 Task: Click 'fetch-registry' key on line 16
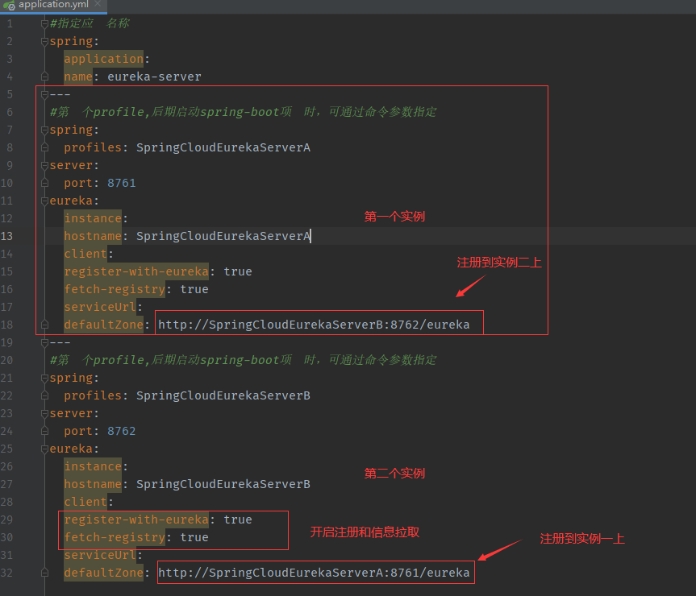[x=115, y=289]
